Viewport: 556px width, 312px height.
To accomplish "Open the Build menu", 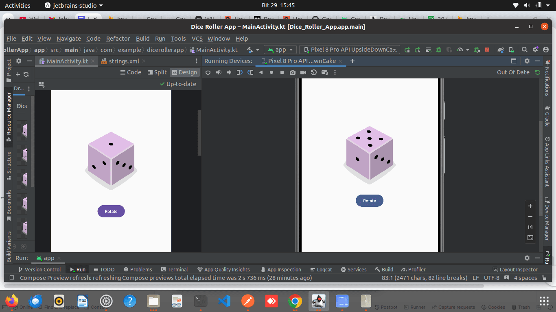I will pos(142,39).
